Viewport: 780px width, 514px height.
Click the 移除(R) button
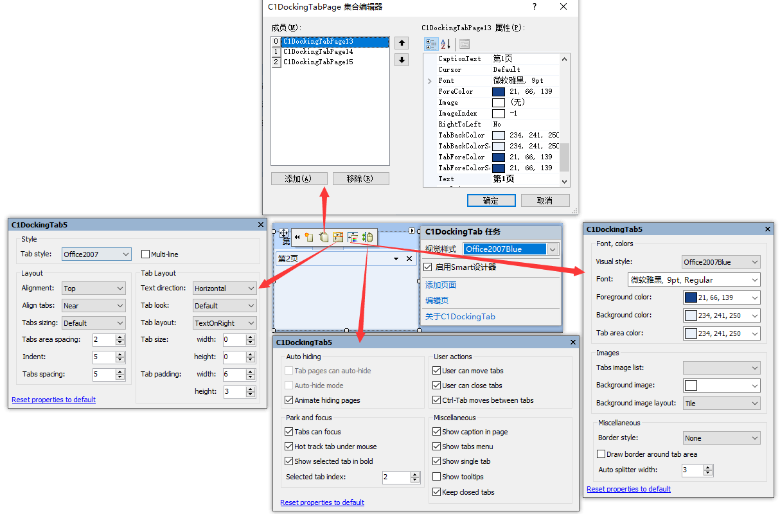point(361,179)
